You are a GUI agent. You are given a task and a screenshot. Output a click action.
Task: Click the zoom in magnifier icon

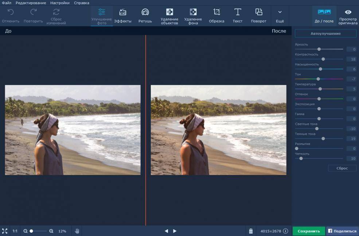pos(51,231)
